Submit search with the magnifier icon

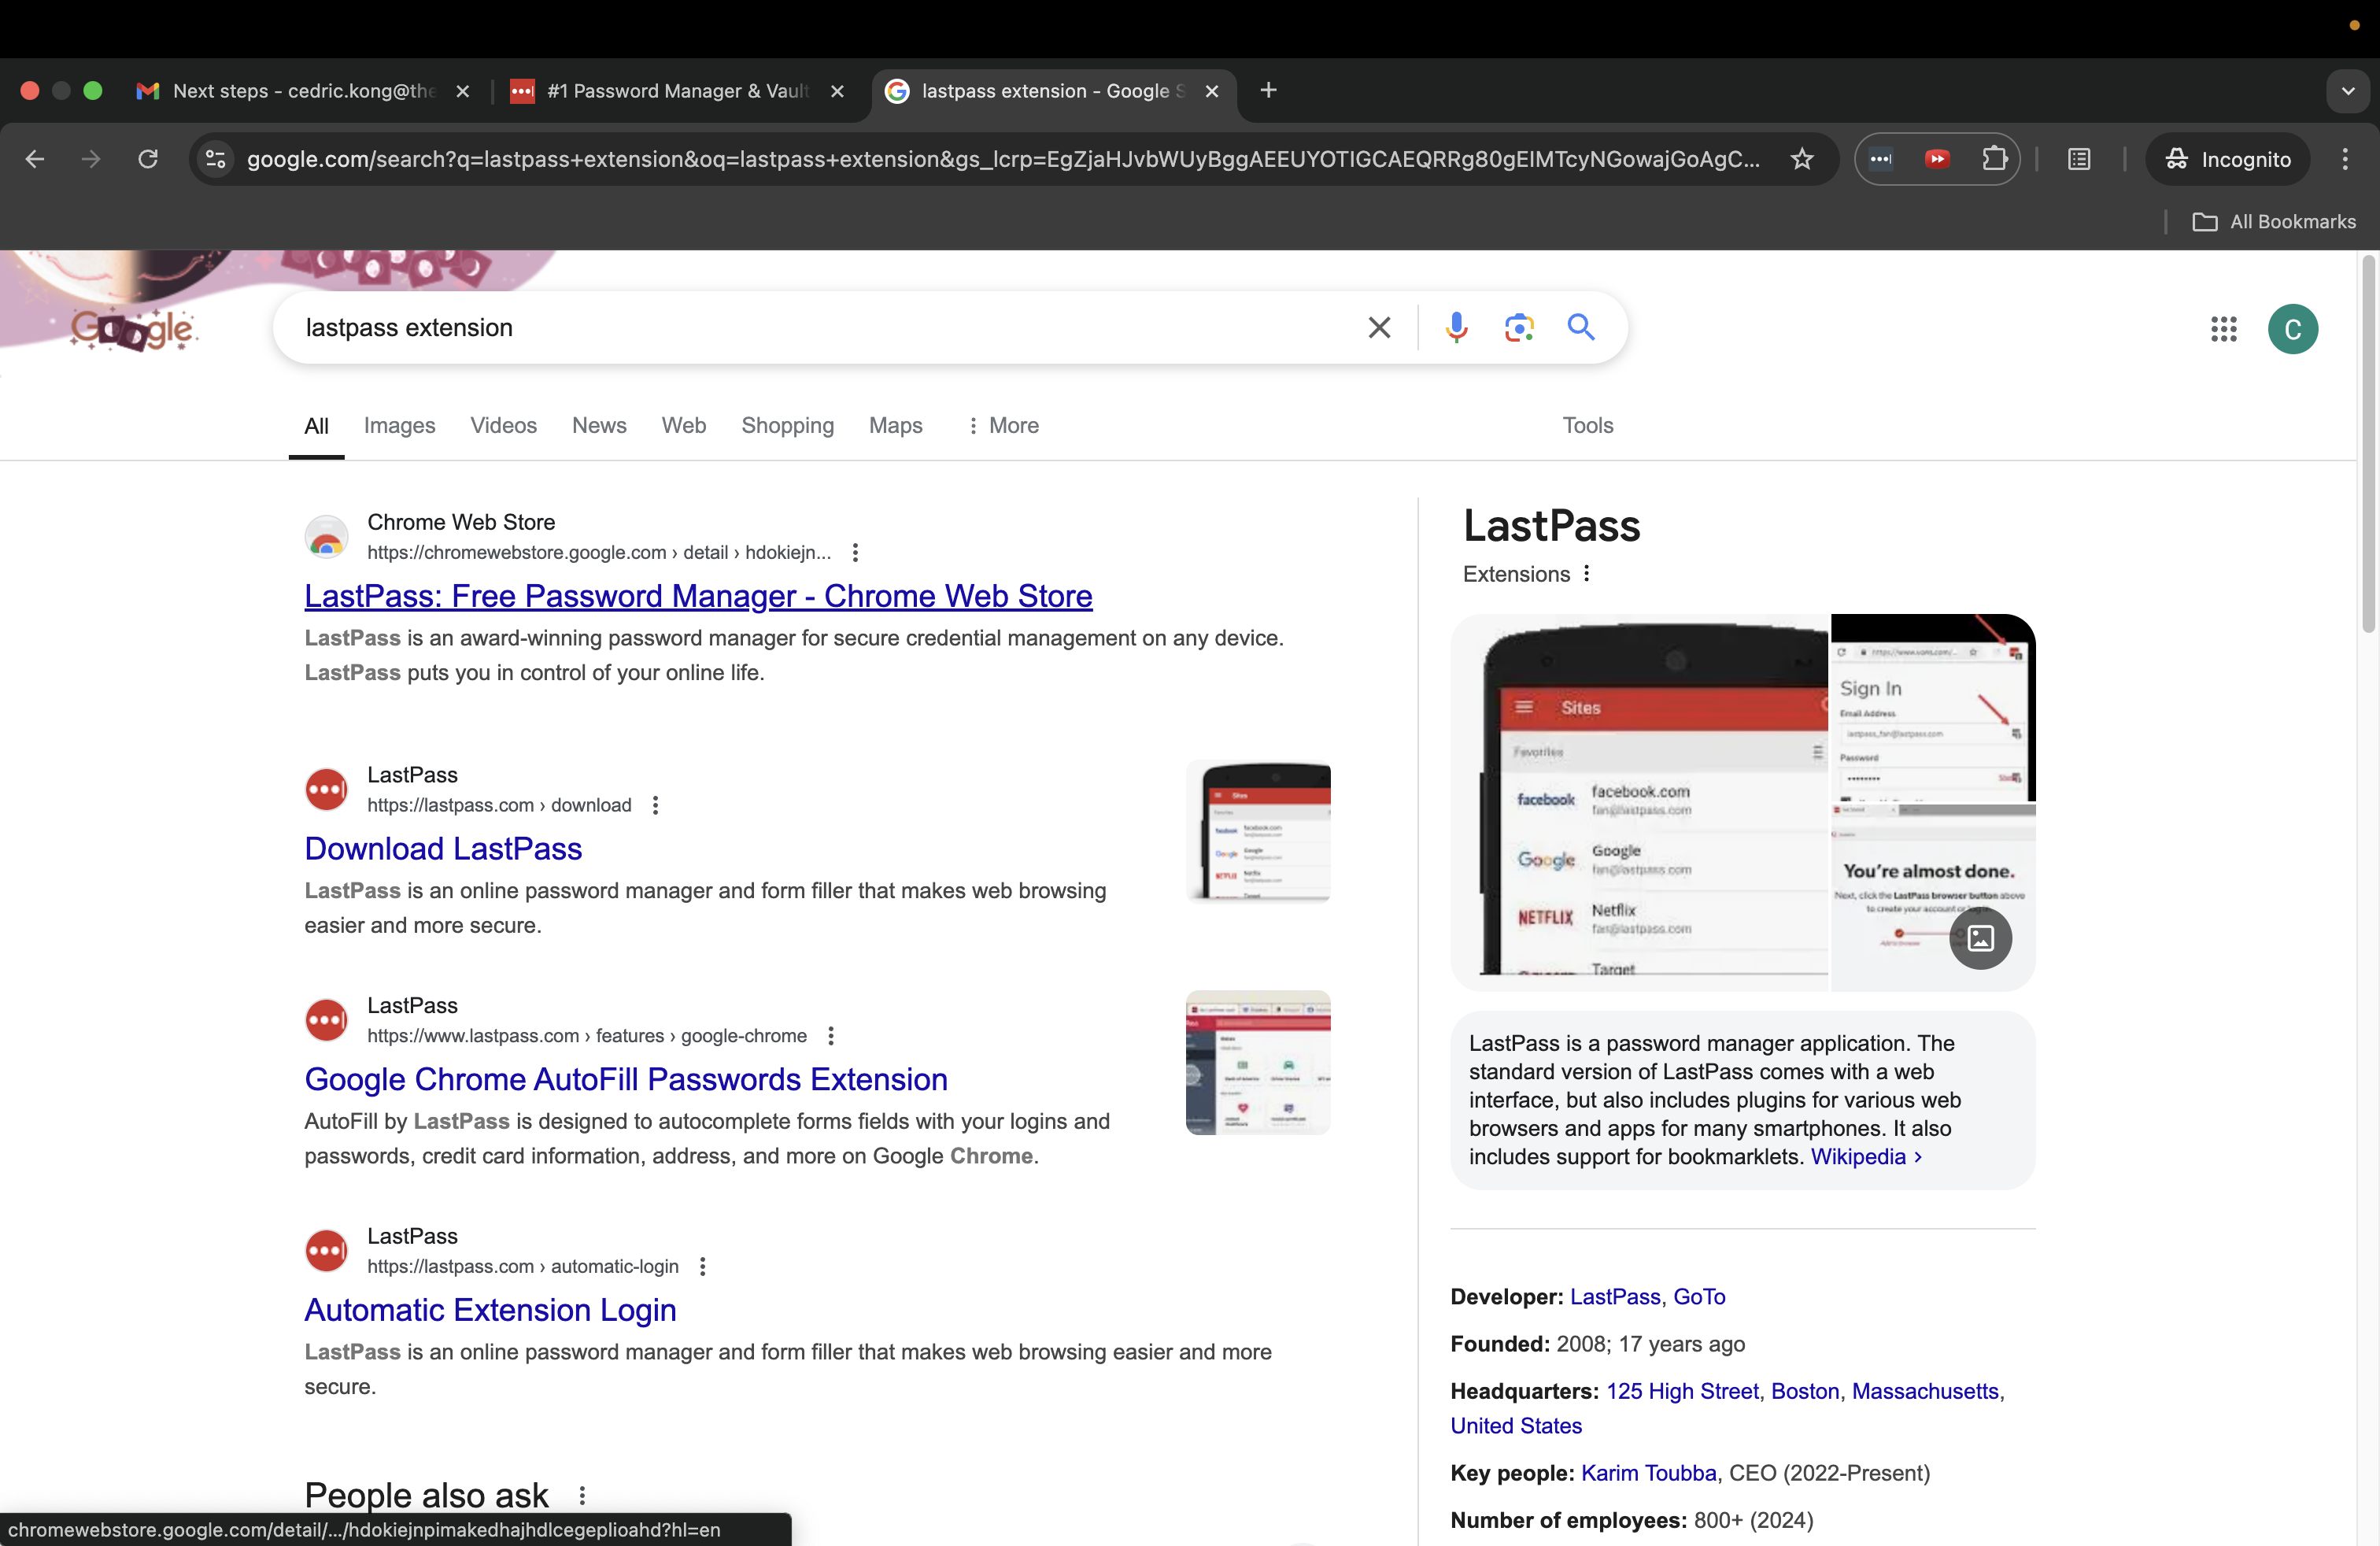(1581, 327)
